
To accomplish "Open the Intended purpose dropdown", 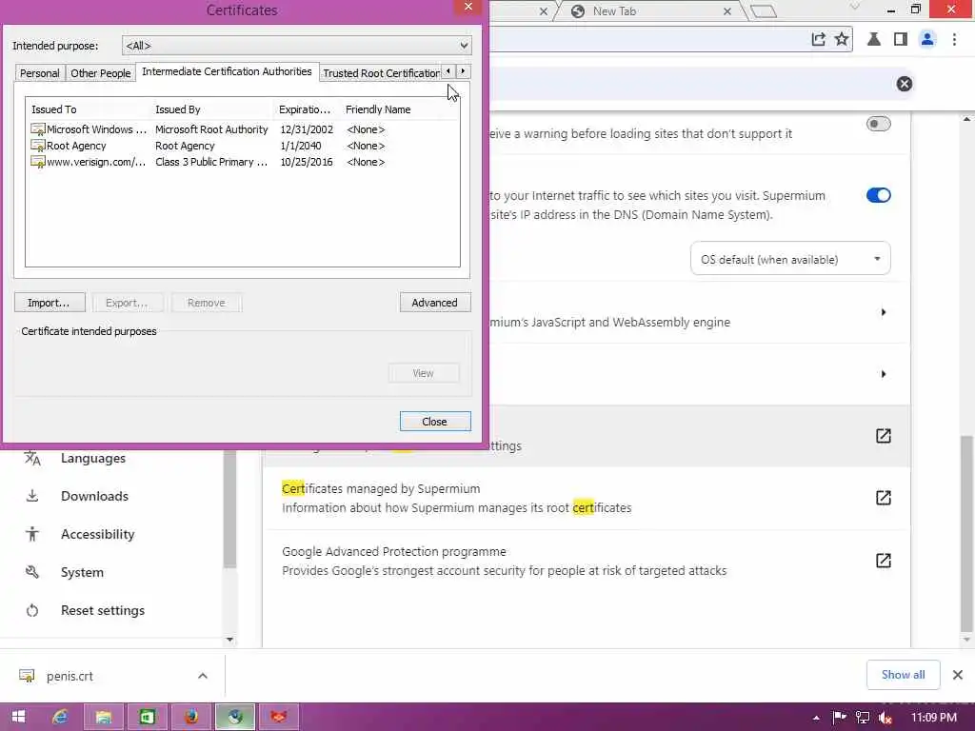I will (x=297, y=46).
